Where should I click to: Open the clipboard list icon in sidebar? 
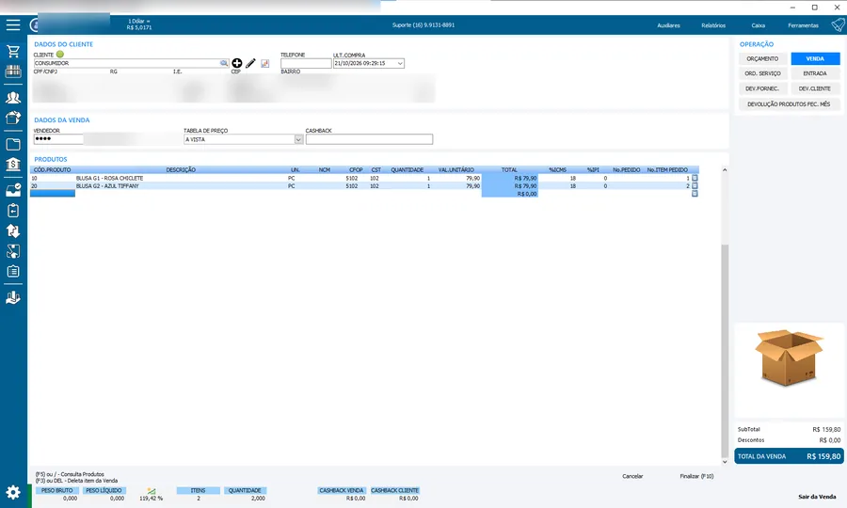13,271
